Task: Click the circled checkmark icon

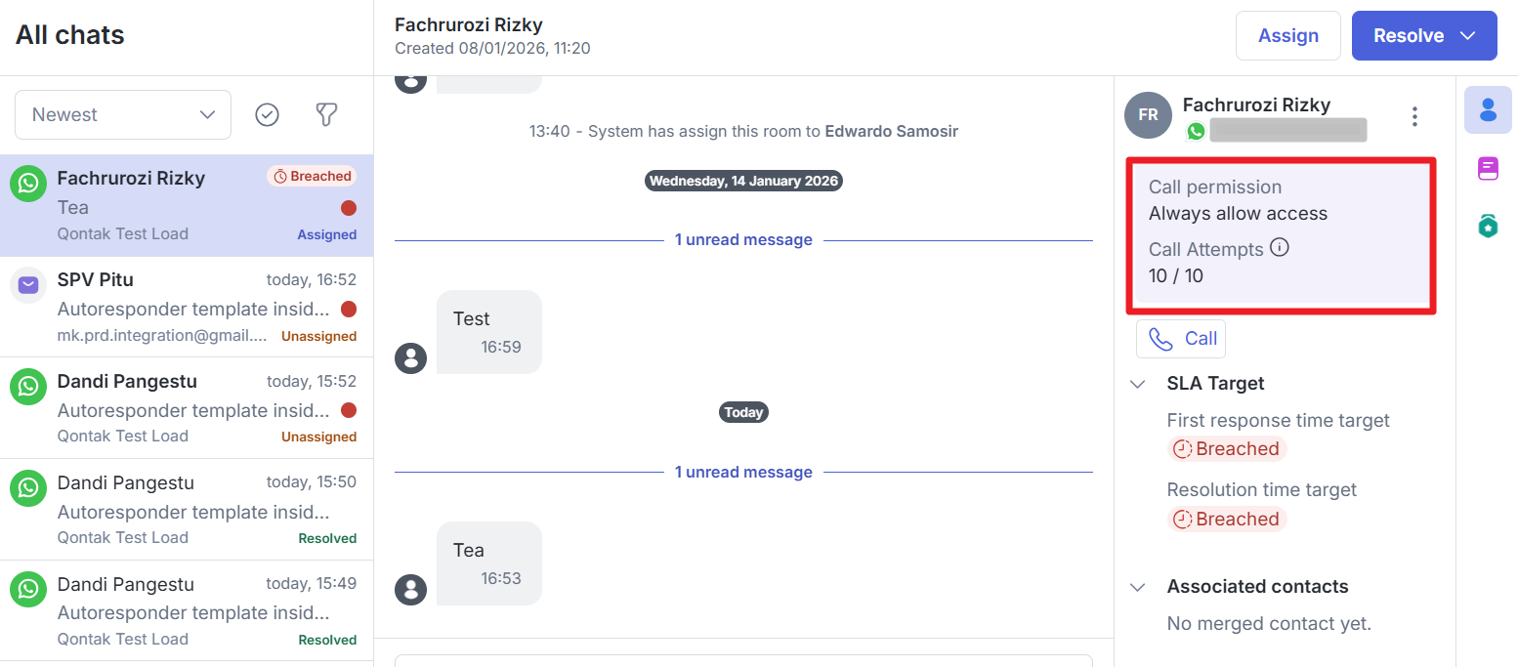Action: [267, 114]
